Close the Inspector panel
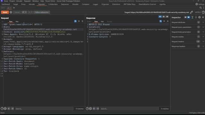The width and height of the screenshot is (205, 115). [x=203, y=17]
